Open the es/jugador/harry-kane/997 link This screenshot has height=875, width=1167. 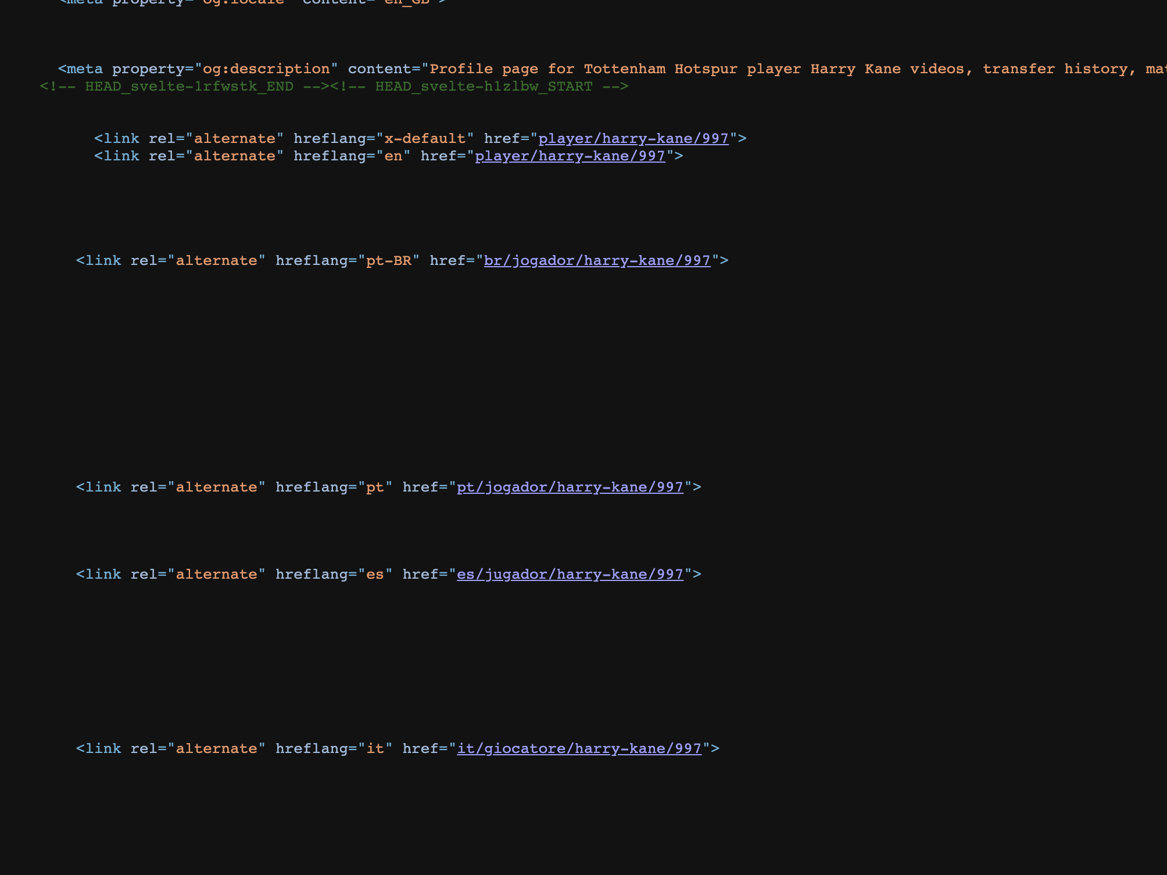[x=570, y=574]
